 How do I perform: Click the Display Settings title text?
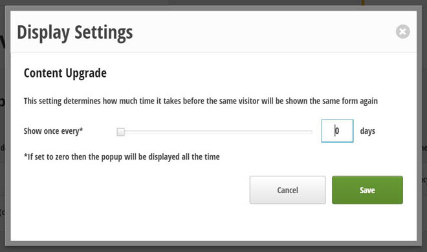click(x=75, y=32)
